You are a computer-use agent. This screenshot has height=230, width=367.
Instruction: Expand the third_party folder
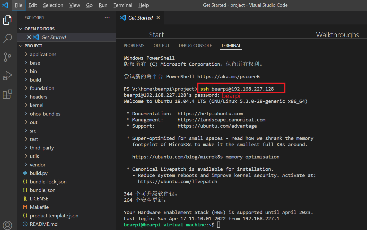pyautogui.click(x=26, y=147)
